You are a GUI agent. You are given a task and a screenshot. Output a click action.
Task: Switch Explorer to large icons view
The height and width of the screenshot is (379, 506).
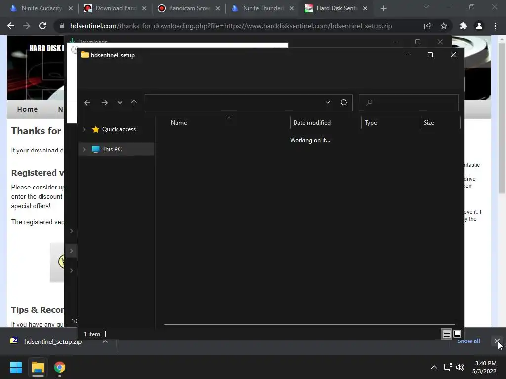[x=457, y=334]
